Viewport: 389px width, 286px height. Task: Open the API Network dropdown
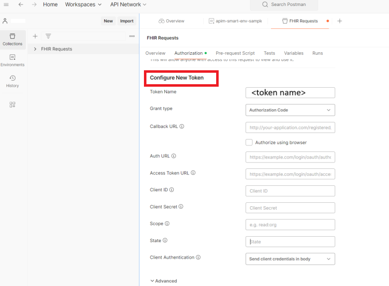click(x=129, y=4)
